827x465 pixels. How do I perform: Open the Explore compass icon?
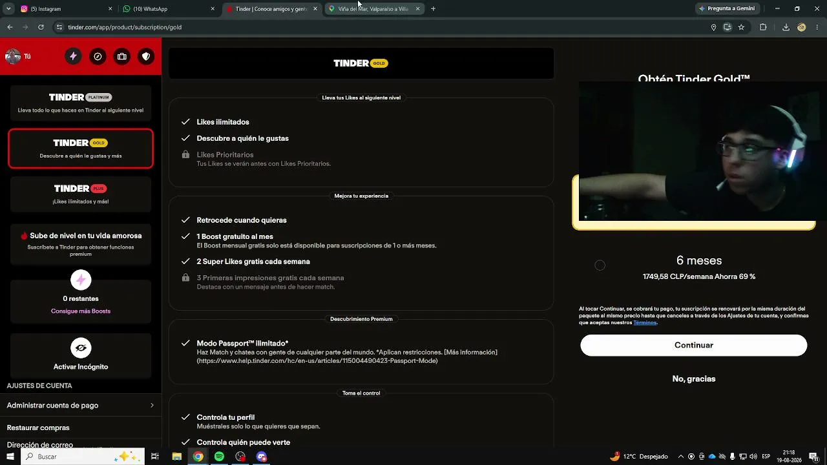(x=98, y=56)
